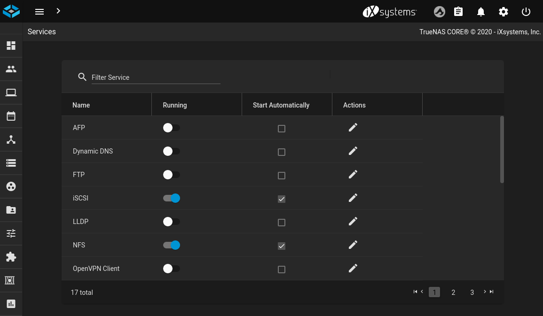Image resolution: width=543 pixels, height=316 pixels.
Task: Click the power icon
Action: (526, 12)
